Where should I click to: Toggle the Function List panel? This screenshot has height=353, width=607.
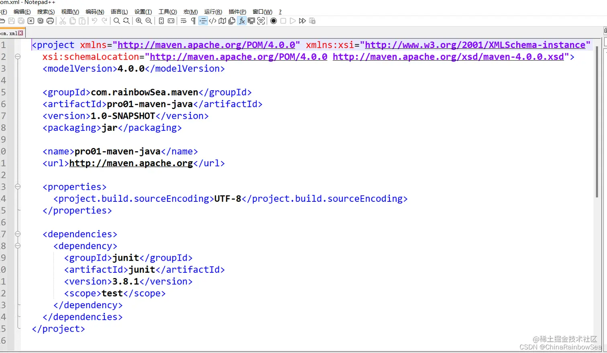click(242, 21)
